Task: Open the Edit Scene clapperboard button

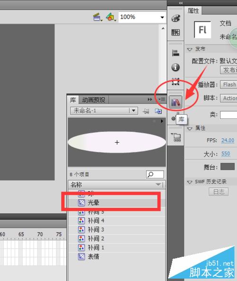Action: [97, 17]
